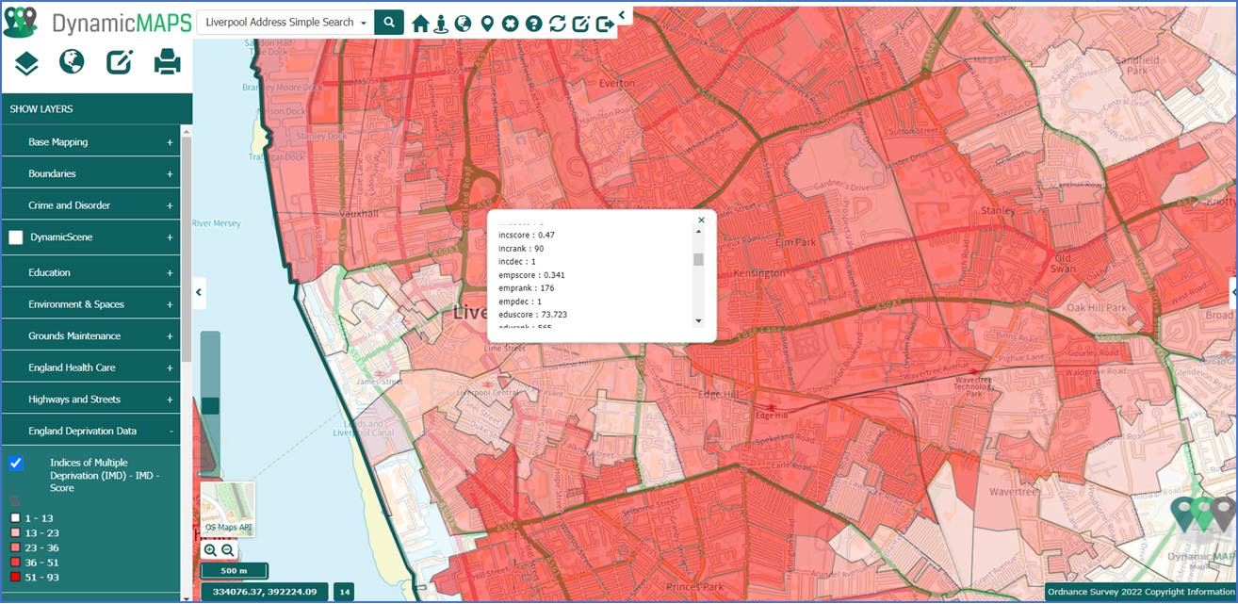Click the popup scrollbar down arrow
Screen dimensions: 1238x604
point(698,321)
